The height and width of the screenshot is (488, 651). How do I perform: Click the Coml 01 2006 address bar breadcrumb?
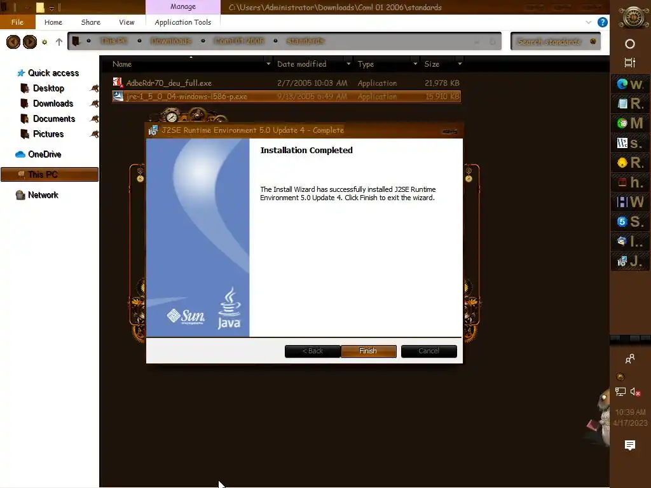(239, 41)
